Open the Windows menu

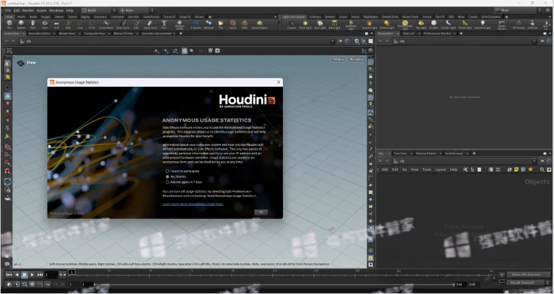point(56,10)
